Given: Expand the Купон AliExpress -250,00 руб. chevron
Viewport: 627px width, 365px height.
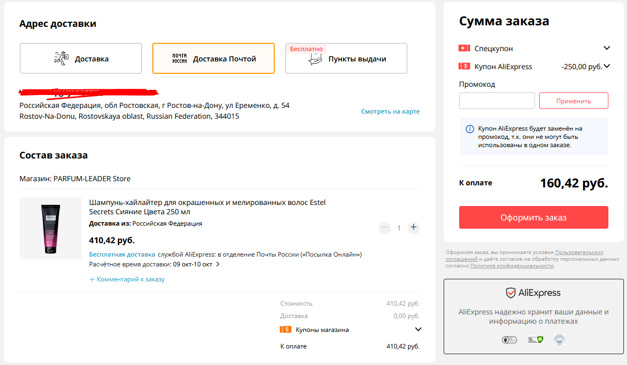Looking at the screenshot, I should (x=607, y=66).
